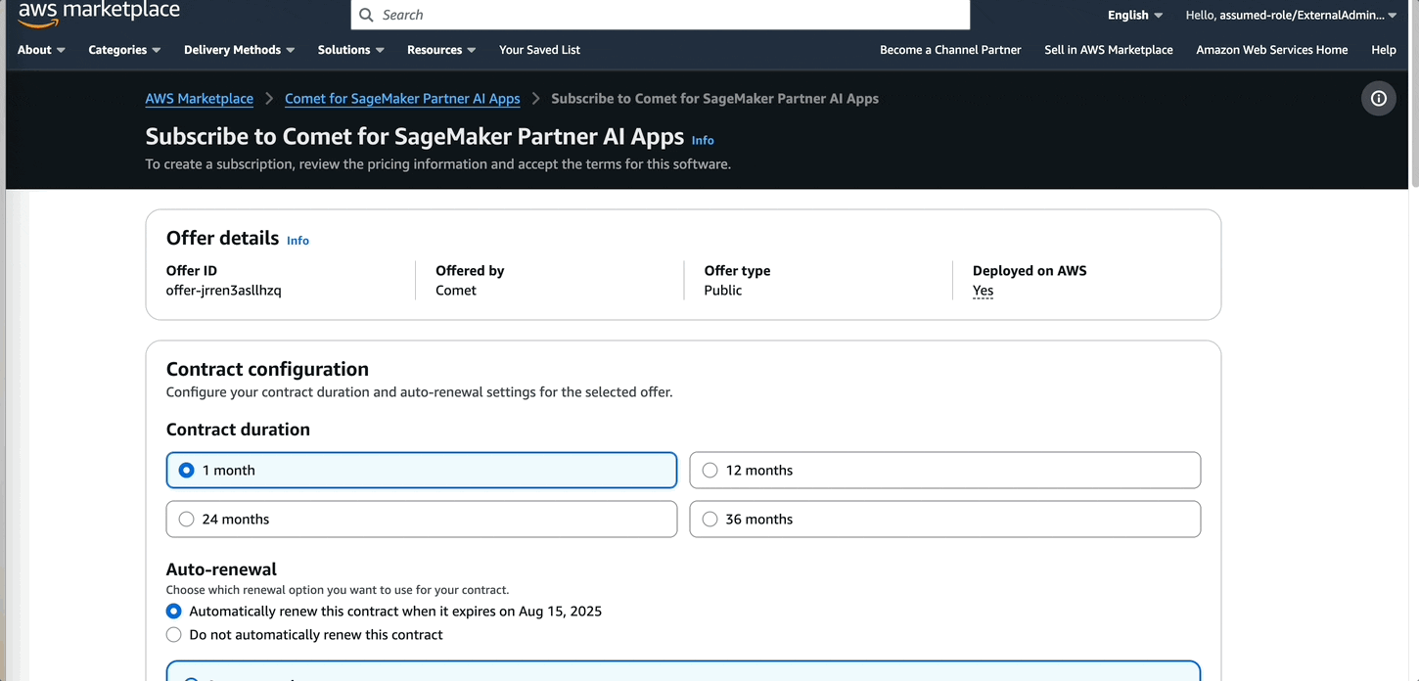Choose the 36 months contract option
Screen dimensions: 1419x681
710,520
